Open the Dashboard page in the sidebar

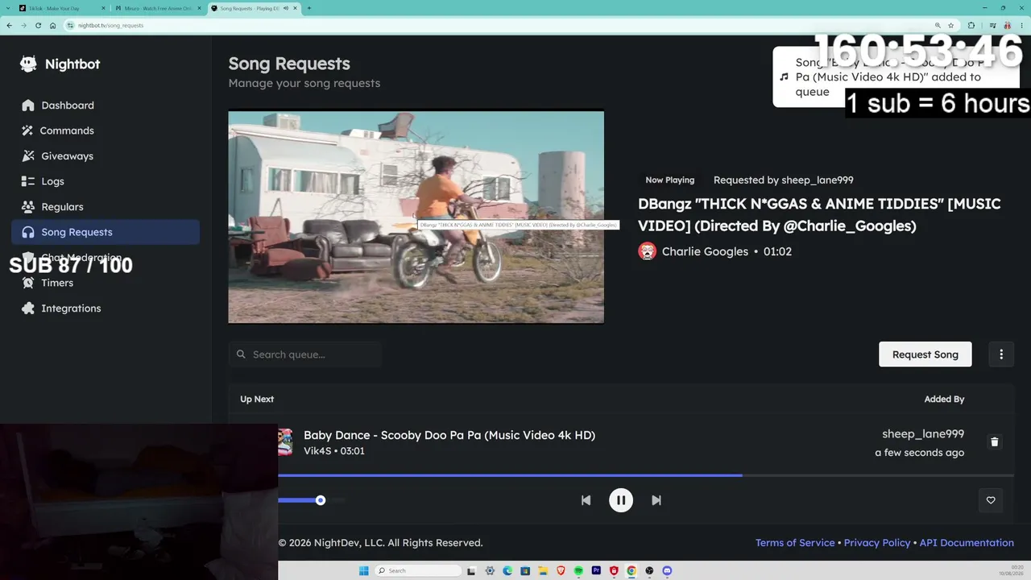pyautogui.click(x=106, y=106)
